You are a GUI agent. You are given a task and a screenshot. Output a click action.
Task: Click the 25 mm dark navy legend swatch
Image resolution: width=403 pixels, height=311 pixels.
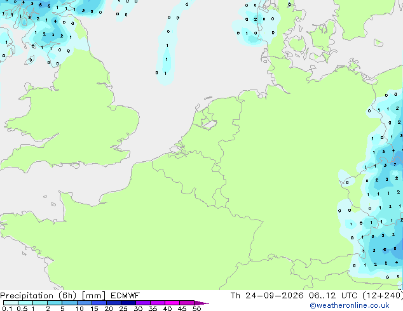point(128,303)
